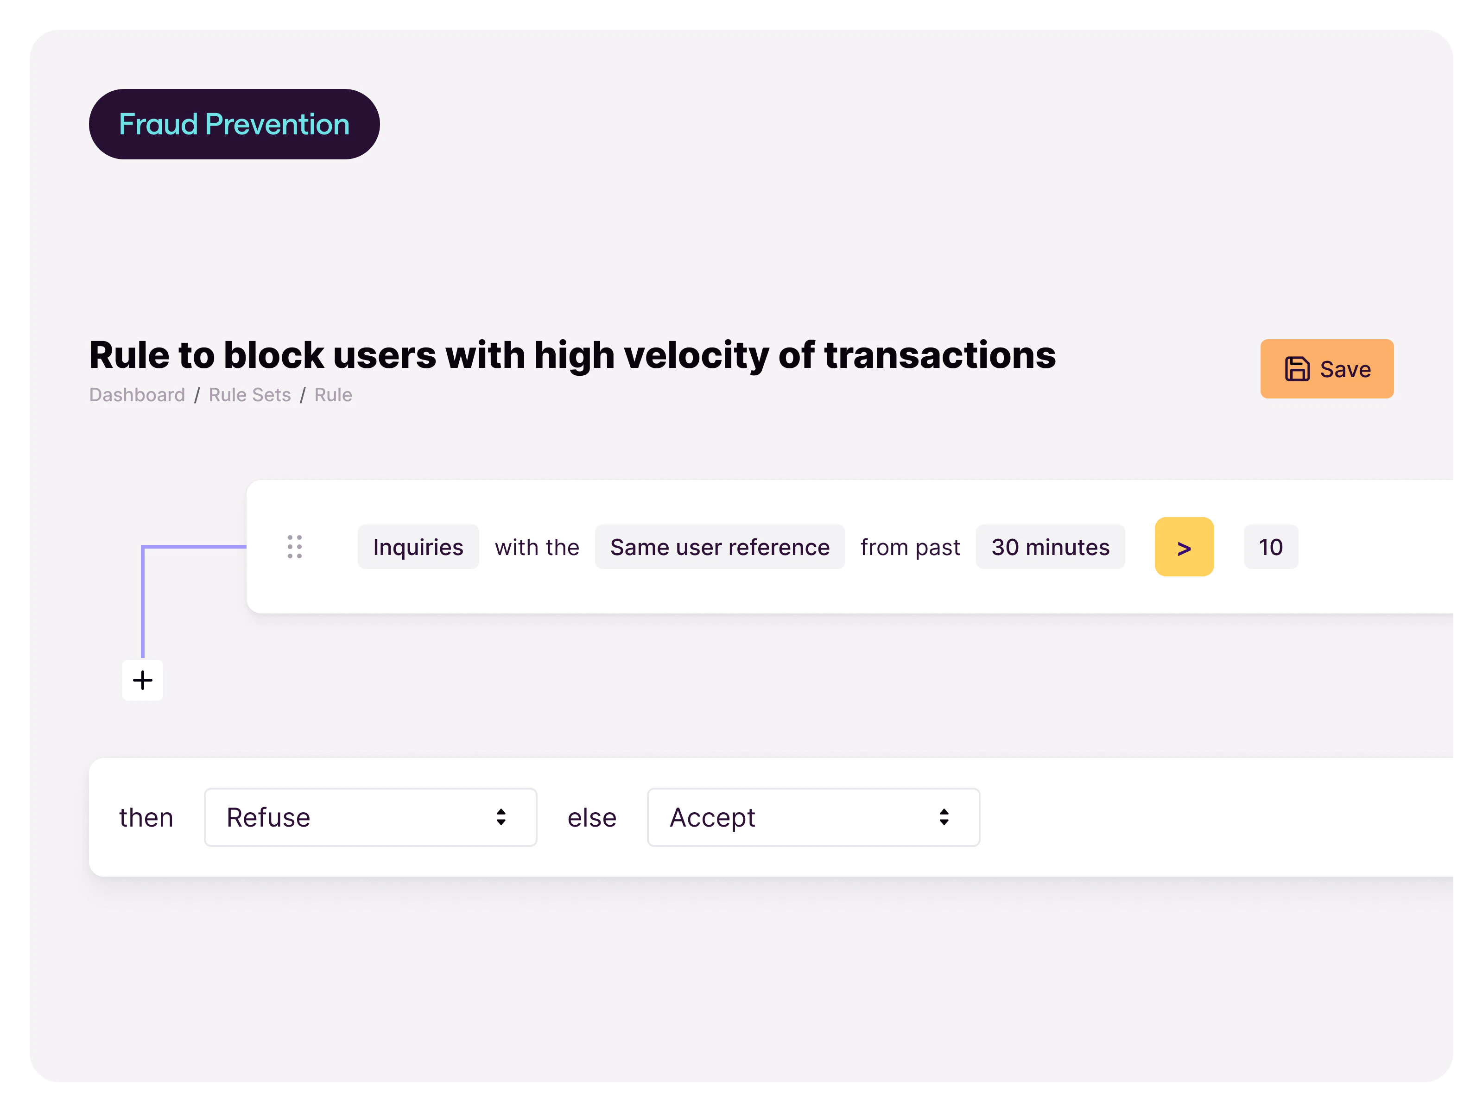Select the yellow greater-than operator
Viewport: 1483px width, 1112px height.
pos(1184,547)
